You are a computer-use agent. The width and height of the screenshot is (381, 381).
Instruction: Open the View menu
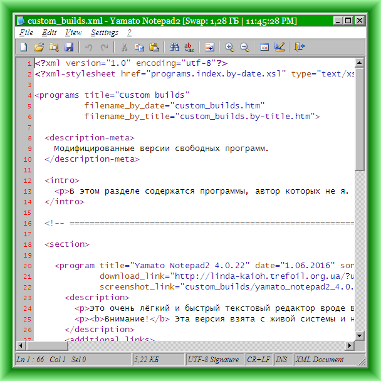[73, 33]
